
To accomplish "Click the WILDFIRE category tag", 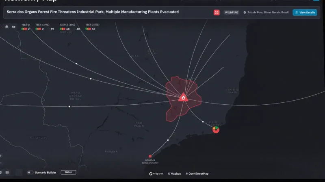I will (232, 13).
